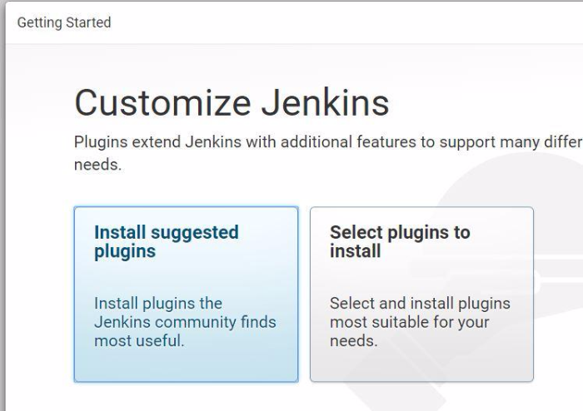
Task: Click 'most useful.' text in blue card
Action: click(139, 341)
